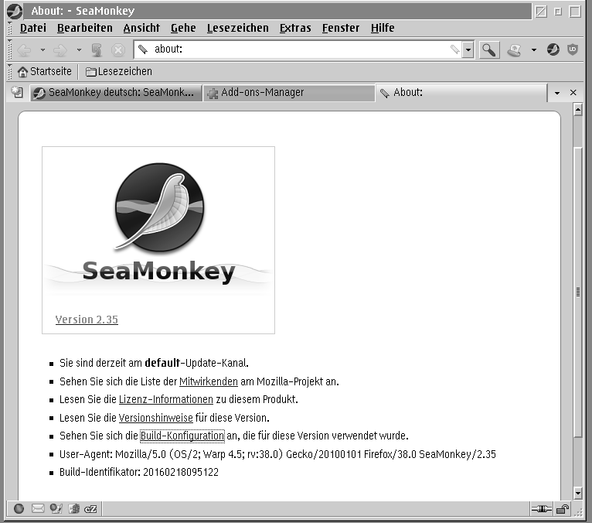Click the security padlock icon in status bar
This screenshot has width=592, height=523.
coord(563,509)
